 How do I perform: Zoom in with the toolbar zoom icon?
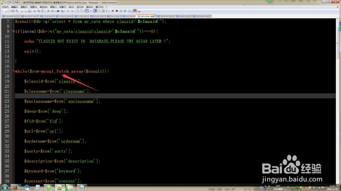68,11
